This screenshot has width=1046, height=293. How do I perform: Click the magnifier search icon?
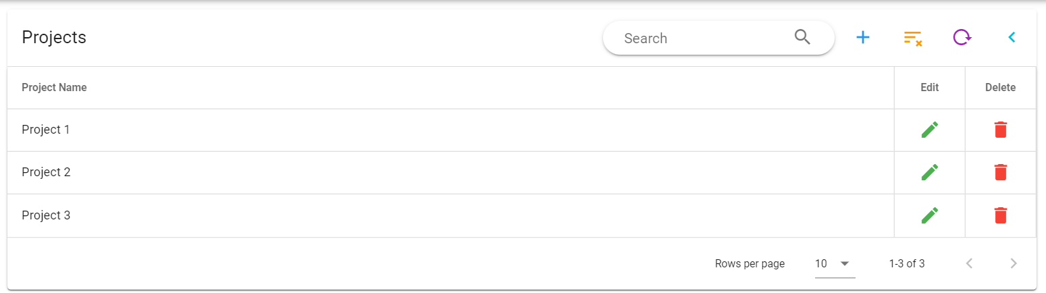coord(802,38)
